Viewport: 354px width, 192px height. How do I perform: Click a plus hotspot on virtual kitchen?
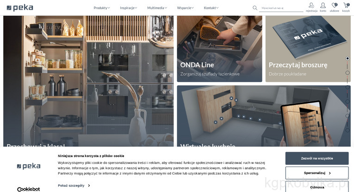[x=231, y=98]
